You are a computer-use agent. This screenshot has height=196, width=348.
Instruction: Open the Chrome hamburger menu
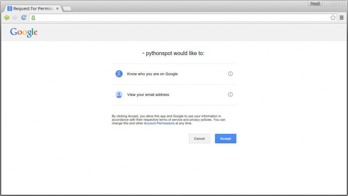pos(342,18)
